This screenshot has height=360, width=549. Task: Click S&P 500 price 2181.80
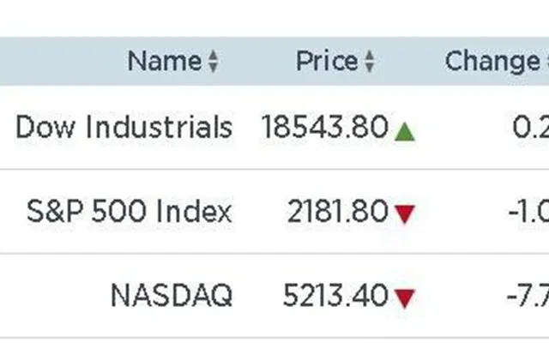pyautogui.click(x=337, y=211)
